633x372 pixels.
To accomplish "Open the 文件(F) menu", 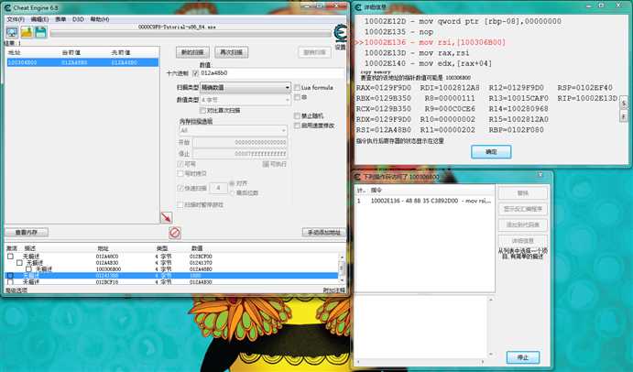I will [x=16, y=19].
